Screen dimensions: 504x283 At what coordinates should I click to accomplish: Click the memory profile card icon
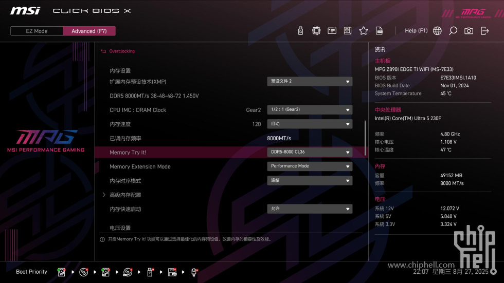coord(332,31)
